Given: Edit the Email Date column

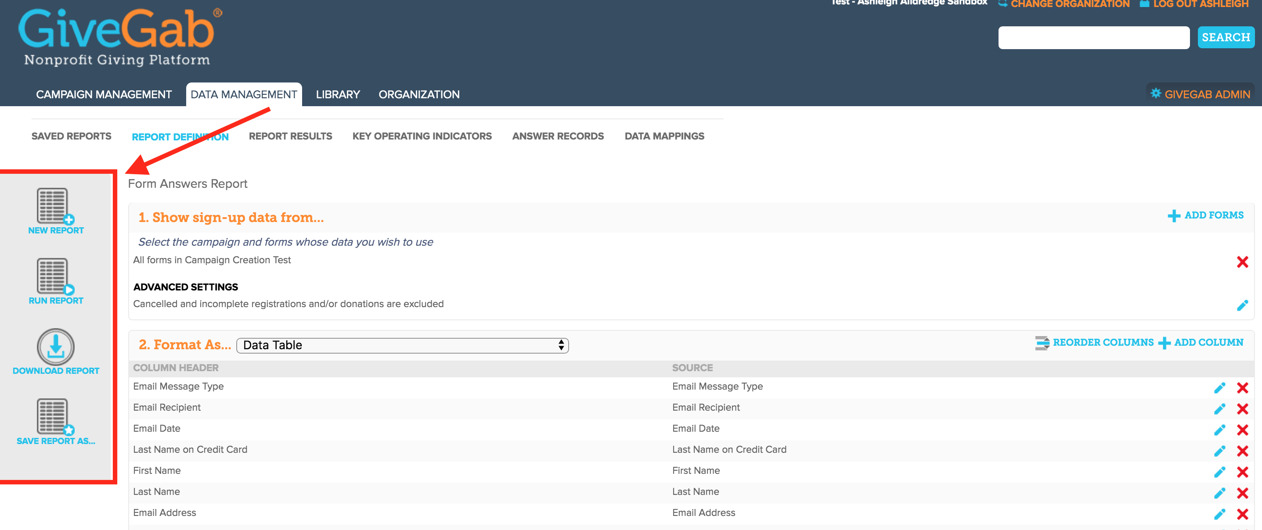Looking at the screenshot, I should click(x=1220, y=430).
